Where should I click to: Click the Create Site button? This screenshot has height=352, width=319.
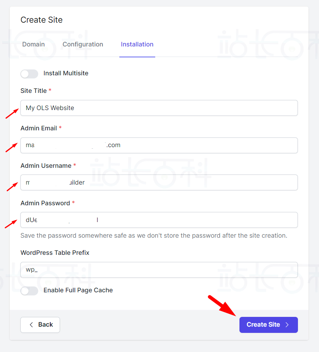[268, 325]
